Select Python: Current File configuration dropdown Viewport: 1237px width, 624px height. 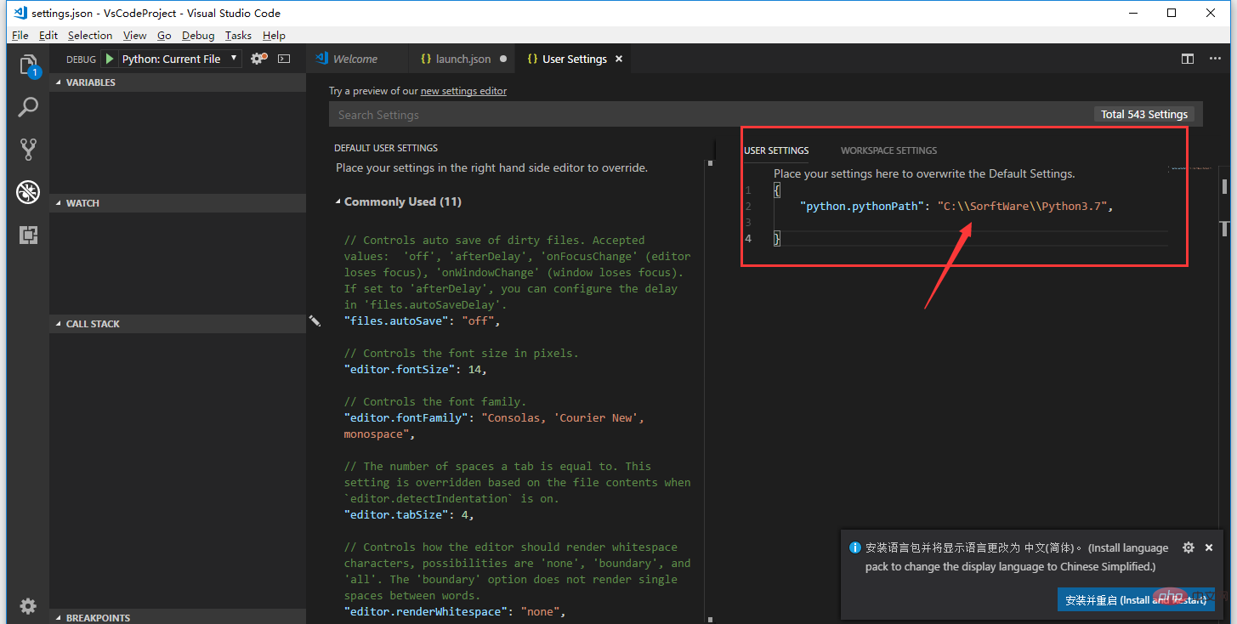coord(181,59)
